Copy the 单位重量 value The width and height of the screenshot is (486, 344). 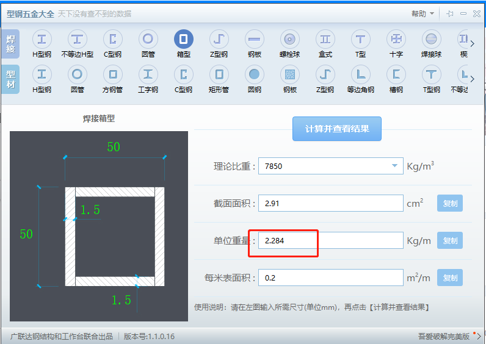[450, 240]
